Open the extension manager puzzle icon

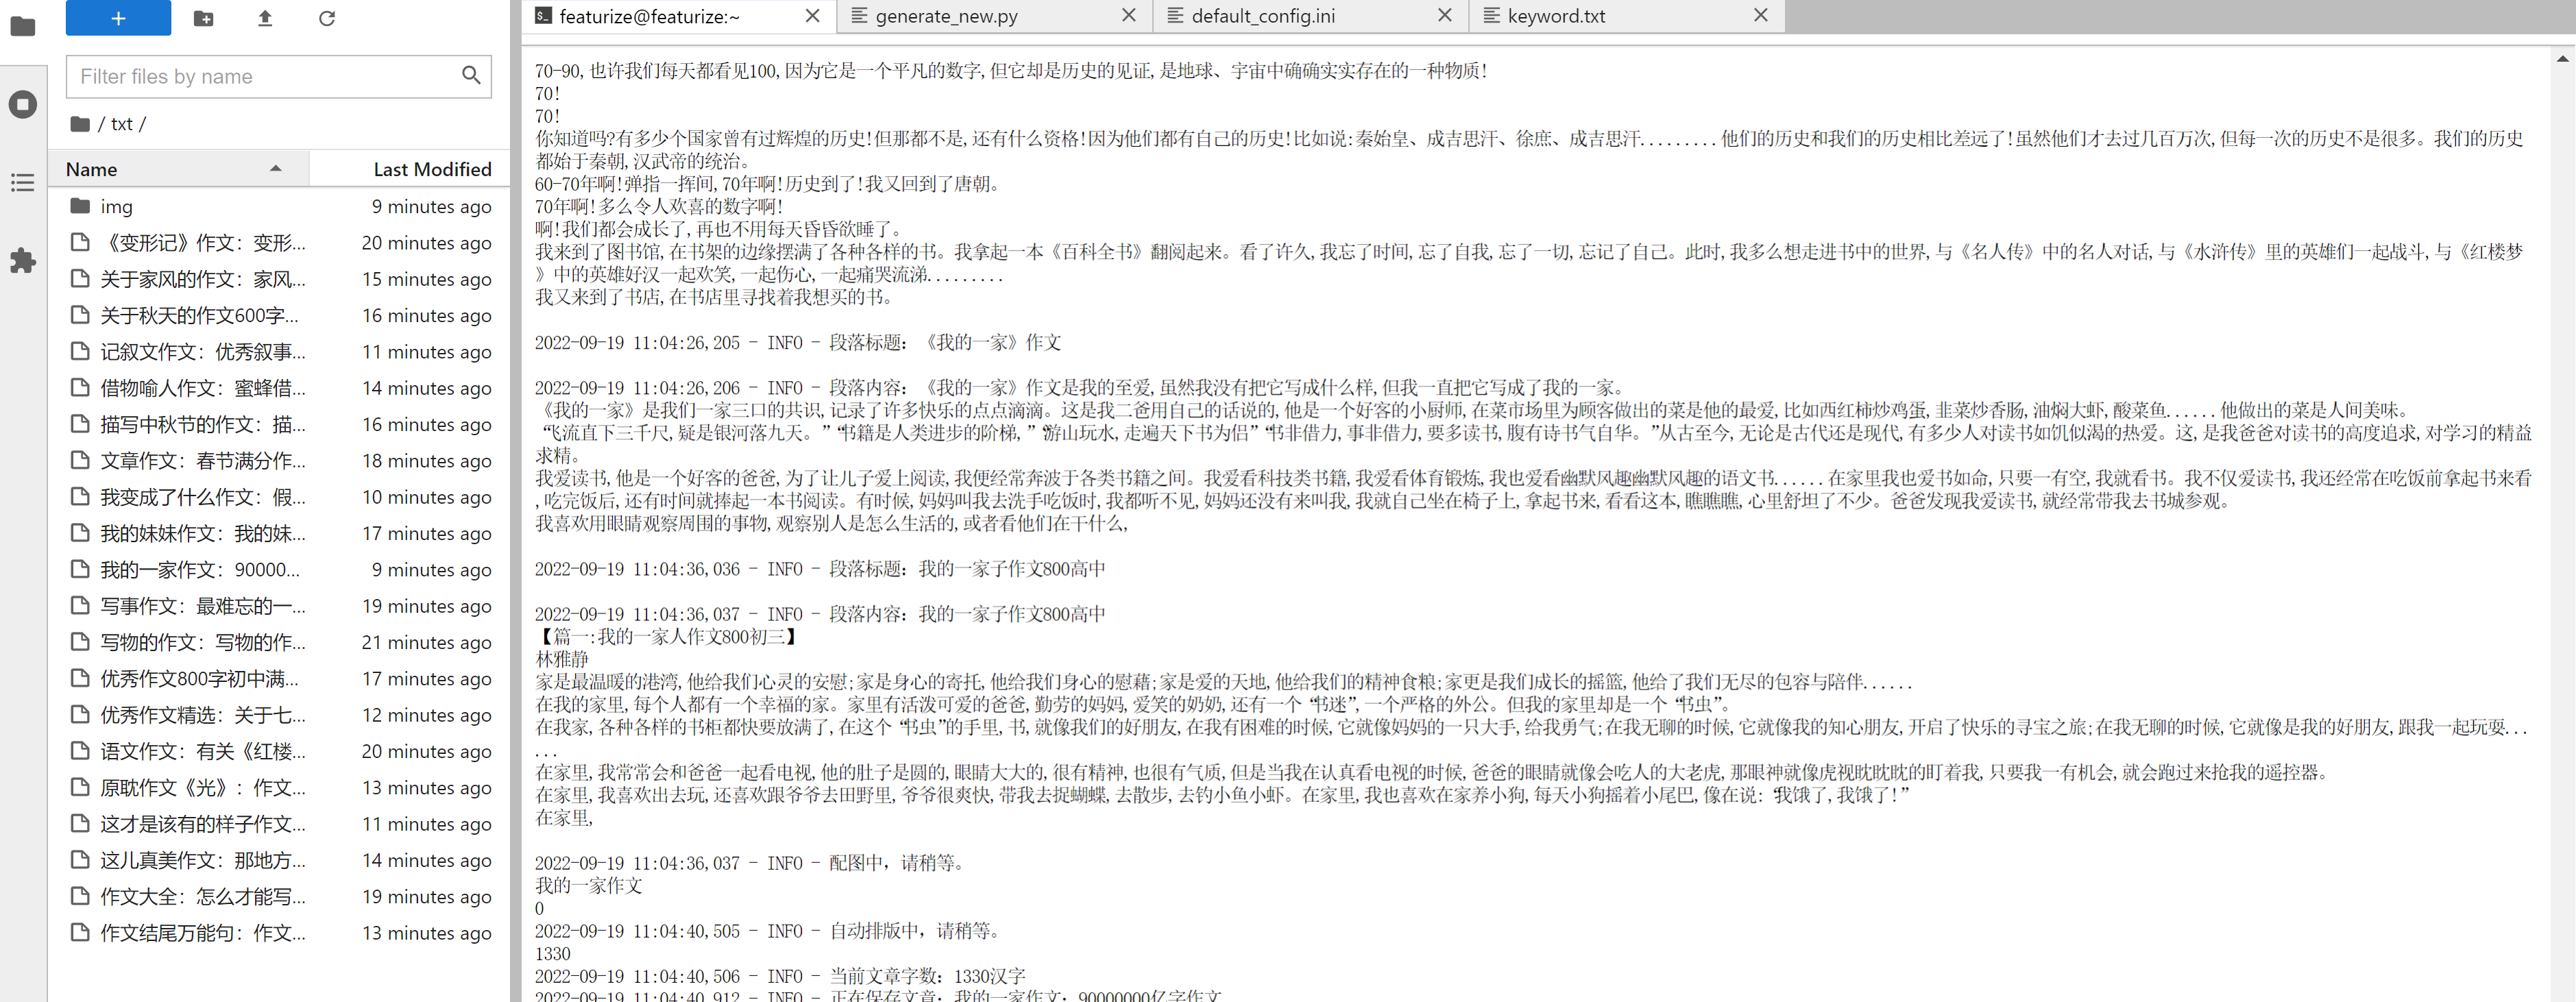point(22,261)
